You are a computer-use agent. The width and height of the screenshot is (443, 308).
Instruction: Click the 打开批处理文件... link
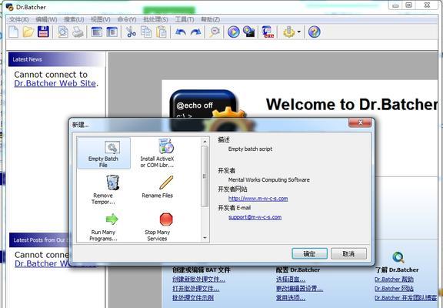coord(196,289)
